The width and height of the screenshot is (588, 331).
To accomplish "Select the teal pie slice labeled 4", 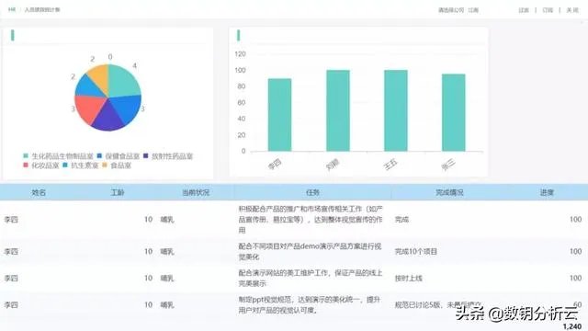I will coord(122,81).
